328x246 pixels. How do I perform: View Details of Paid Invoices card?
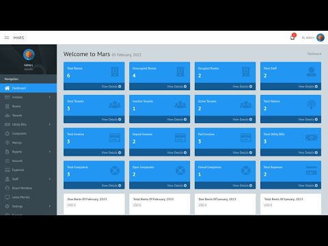[x=243, y=152]
